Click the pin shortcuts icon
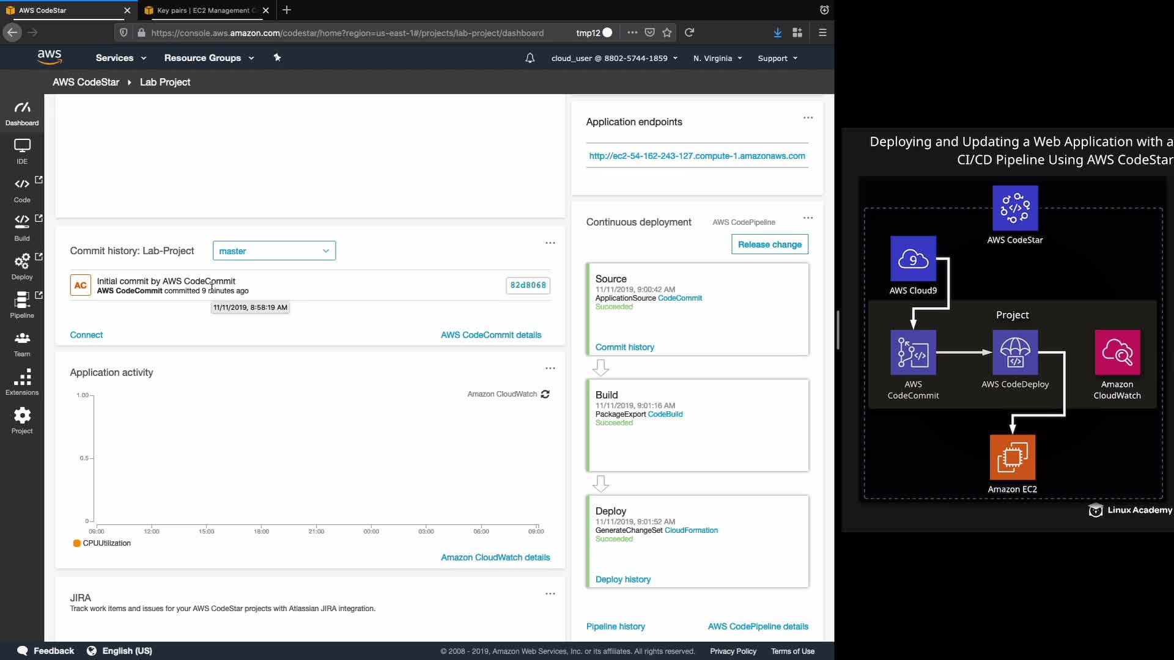 [277, 57]
